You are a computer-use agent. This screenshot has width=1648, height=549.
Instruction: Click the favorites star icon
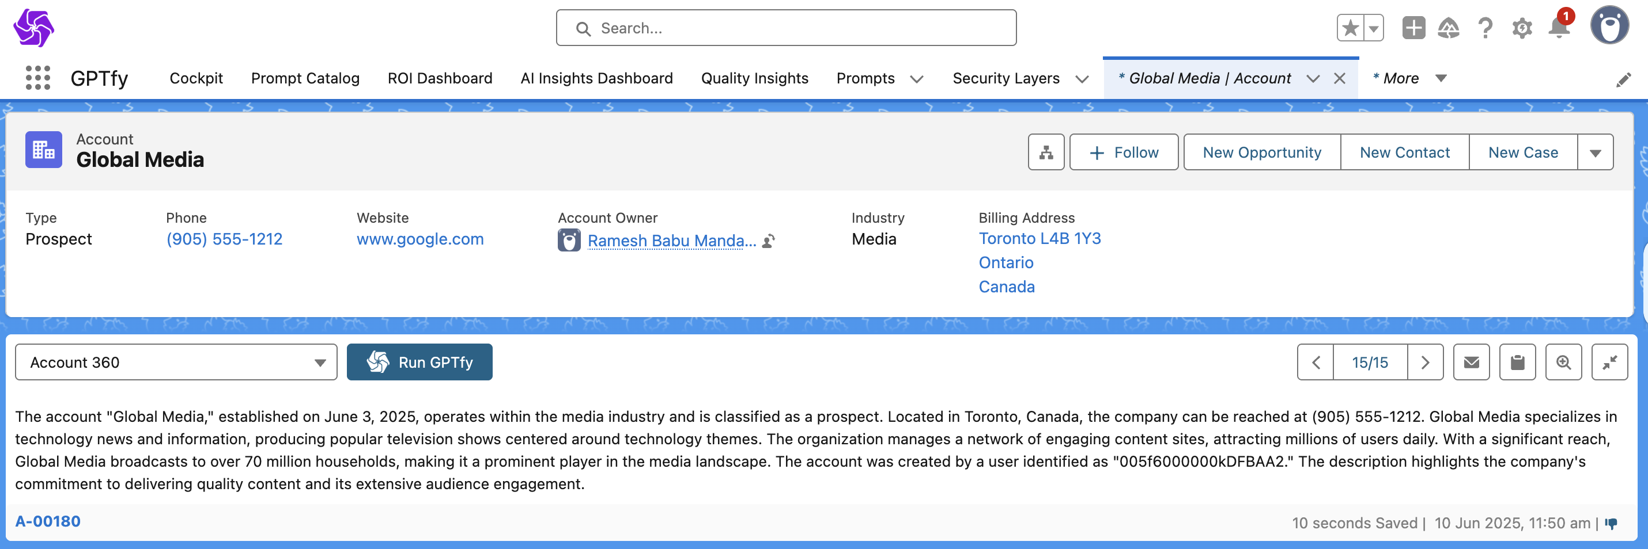tap(1350, 28)
